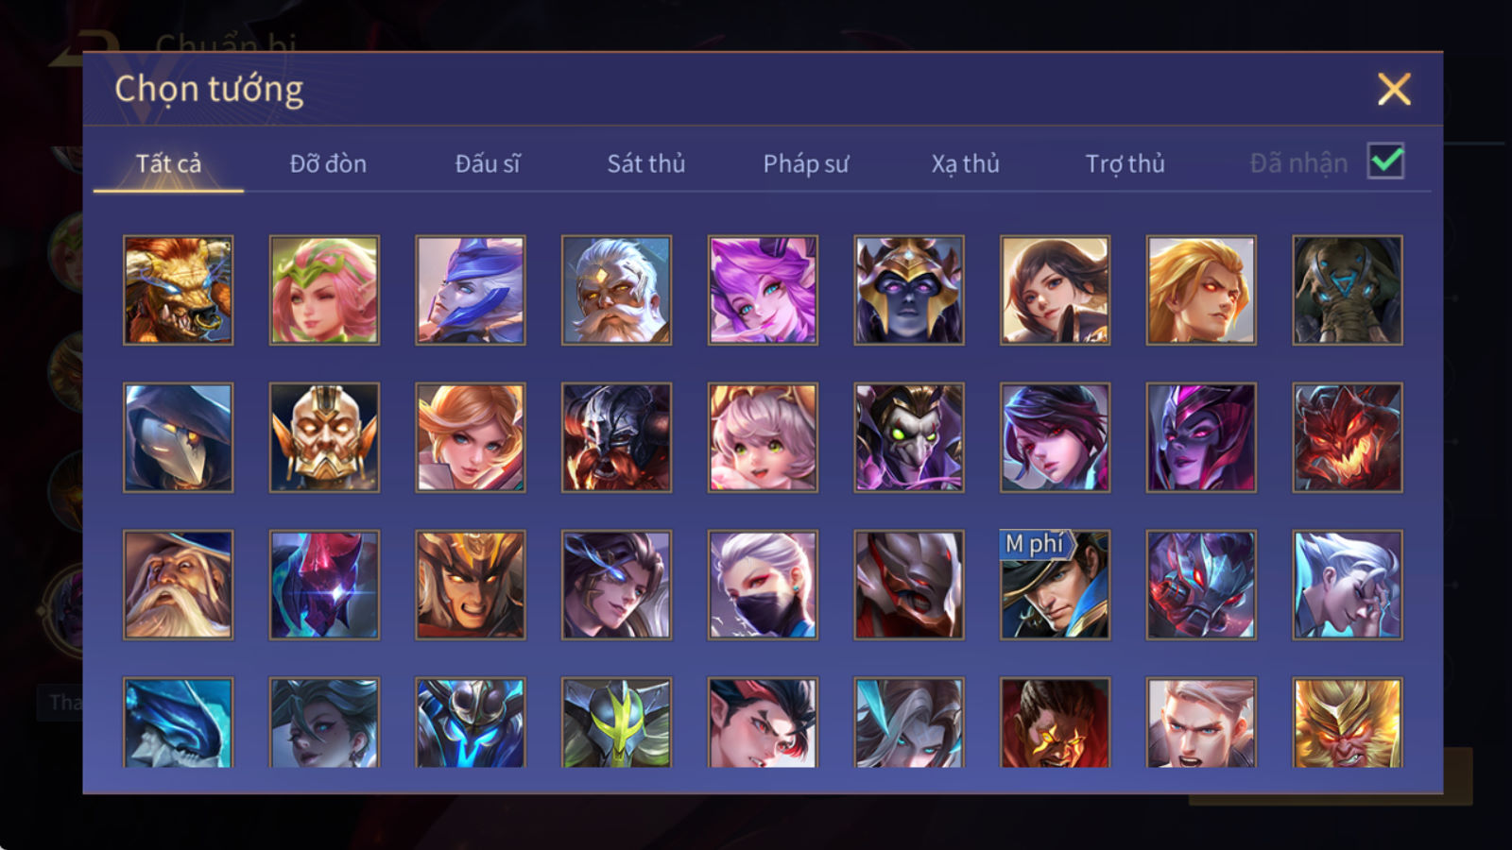Go to the Tất cả tab
The height and width of the screenshot is (850, 1512).
168,163
